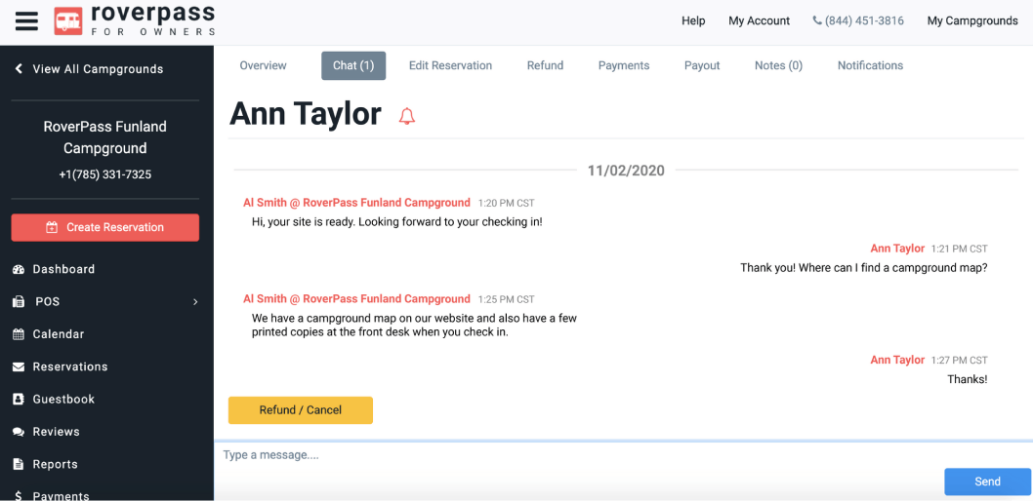Go back to View All Campgrounds

[x=99, y=69]
